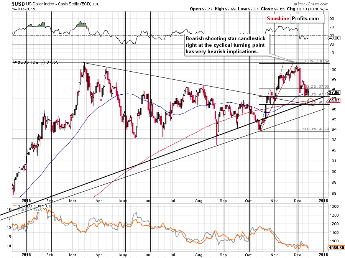
Task: Click the Close 97.65 header value
Action: point(273,9)
